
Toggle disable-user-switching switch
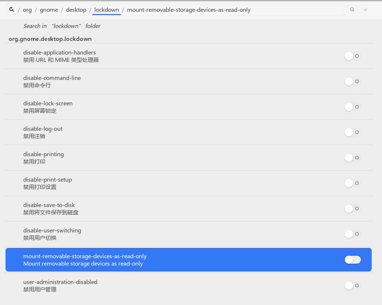(x=353, y=234)
